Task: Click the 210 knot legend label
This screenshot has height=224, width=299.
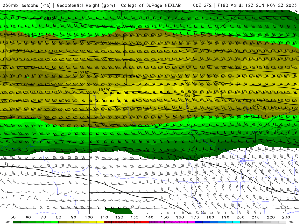Action: 256,217
